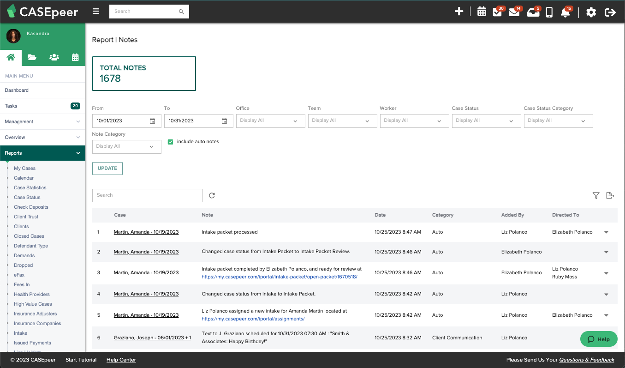Click the top Search field
The height and width of the screenshot is (368, 625).
tap(144, 12)
